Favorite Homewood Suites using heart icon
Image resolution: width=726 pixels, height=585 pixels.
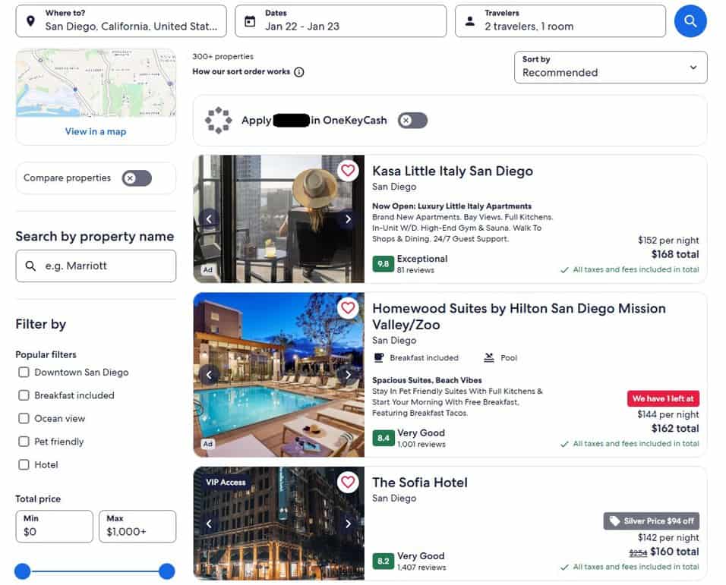[348, 308]
